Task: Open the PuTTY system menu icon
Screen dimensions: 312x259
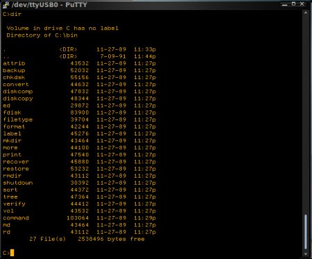Action: click(6, 5)
